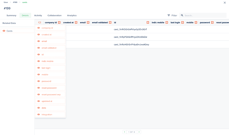Toggle visibility of created at column
229x135 pixels.
click(38, 35)
